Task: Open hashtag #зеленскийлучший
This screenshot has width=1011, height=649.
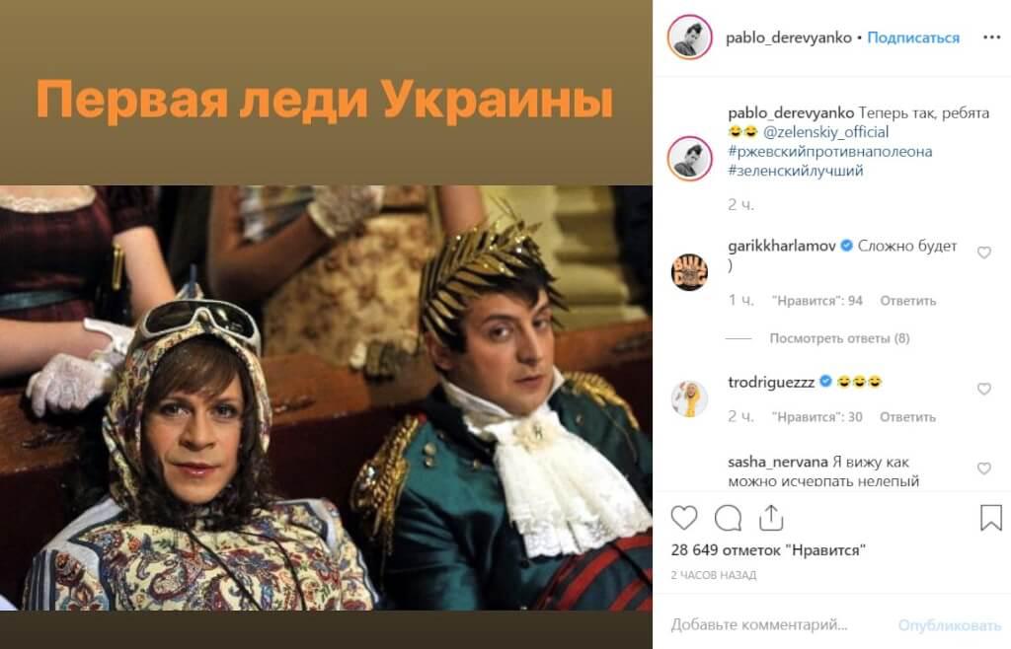Action: click(795, 172)
